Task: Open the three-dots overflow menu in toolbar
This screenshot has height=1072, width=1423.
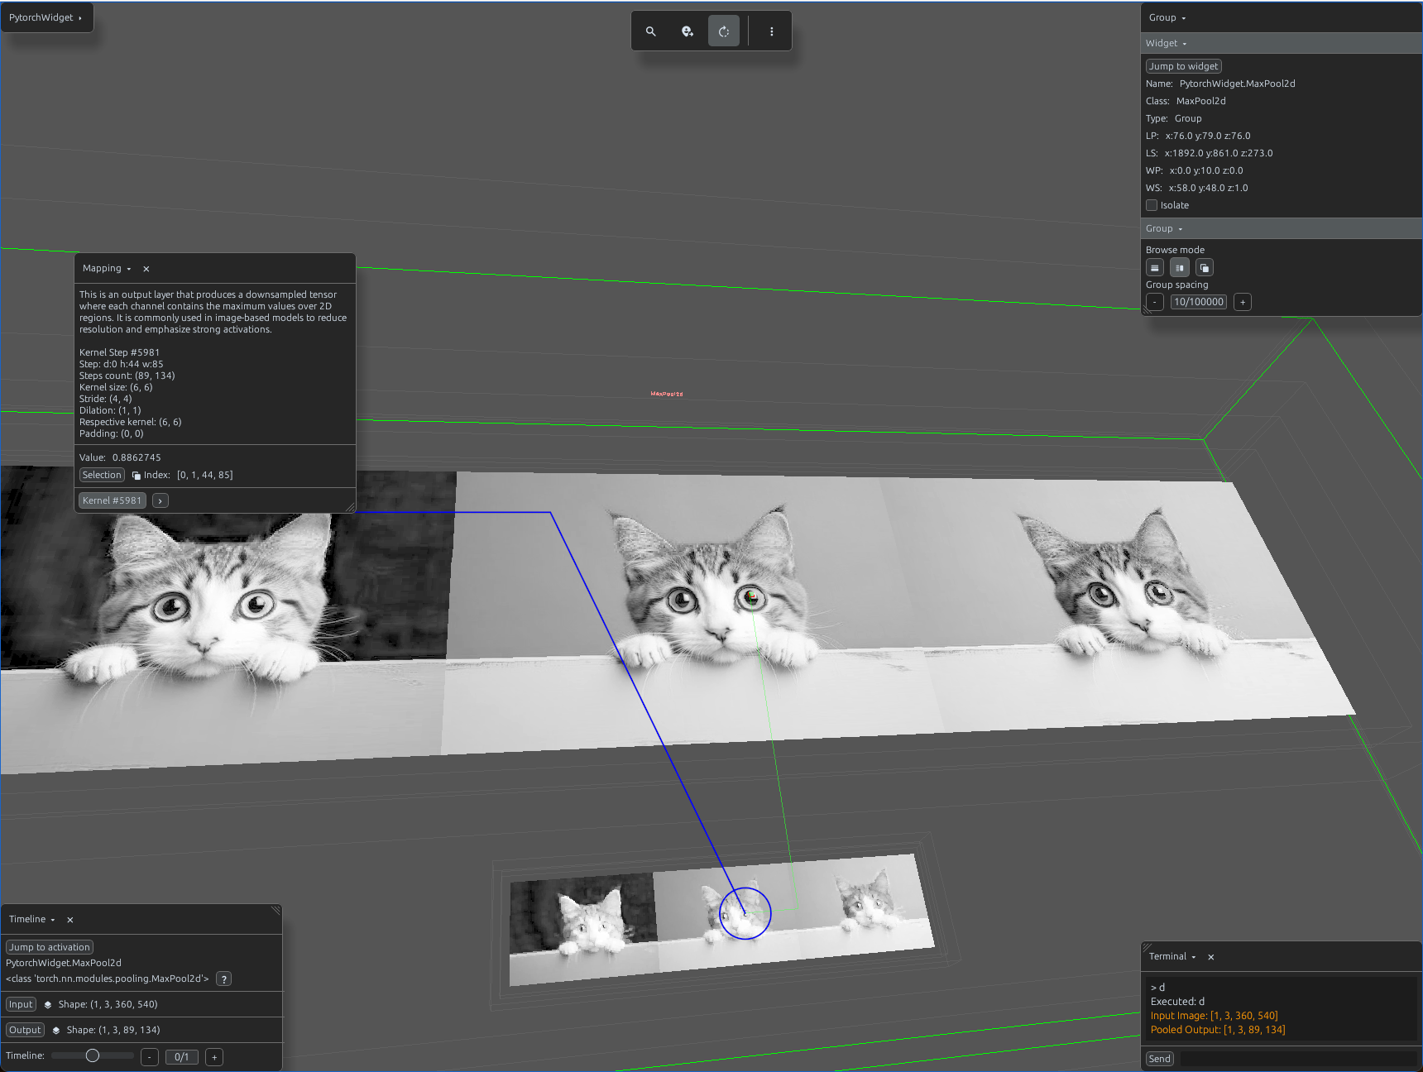Action: point(772,31)
